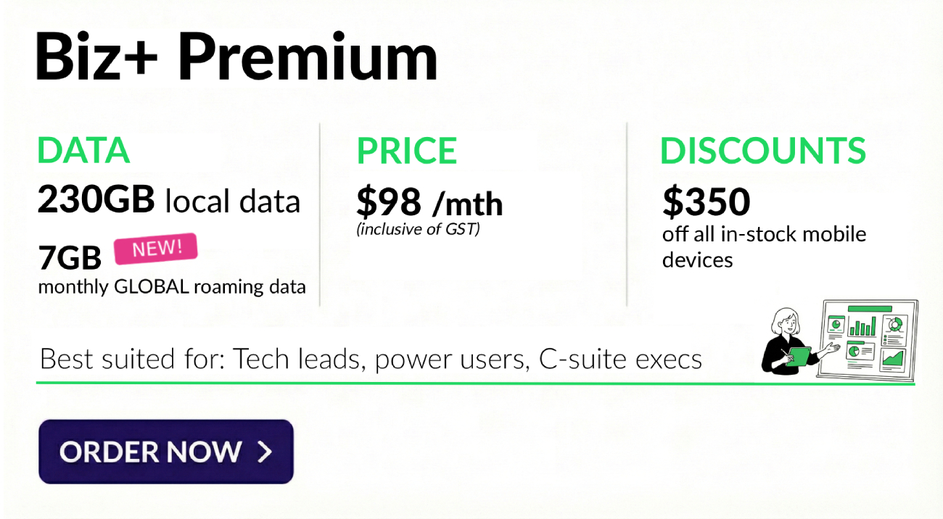The height and width of the screenshot is (519, 943).
Task: Click the pie chart icon on the whiteboard
Action: pyautogui.click(x=855, y=352)
